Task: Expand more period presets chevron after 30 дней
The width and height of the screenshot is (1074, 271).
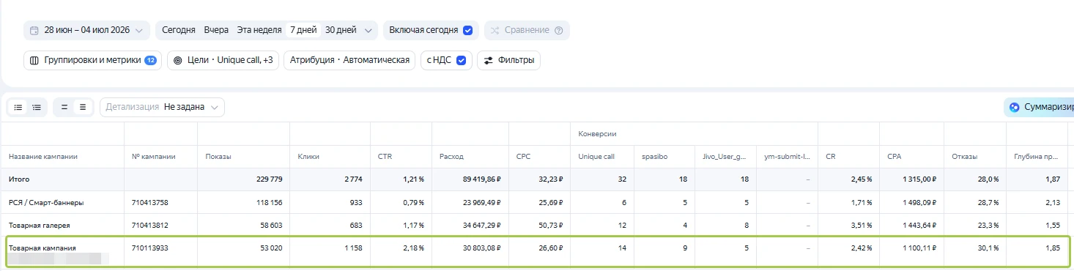Action: pos(368,30)
